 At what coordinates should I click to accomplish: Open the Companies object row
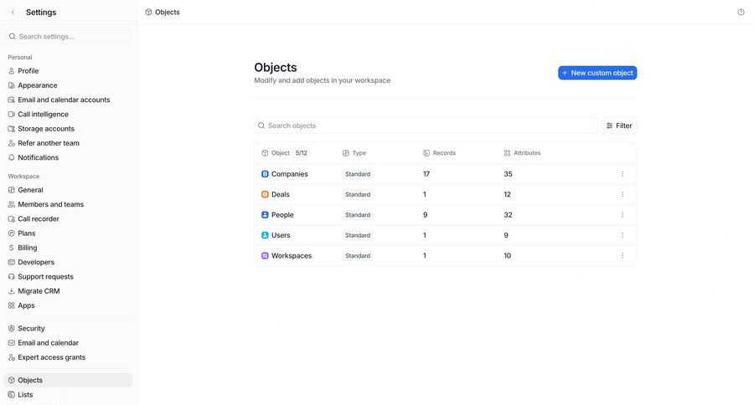point(446,174)
